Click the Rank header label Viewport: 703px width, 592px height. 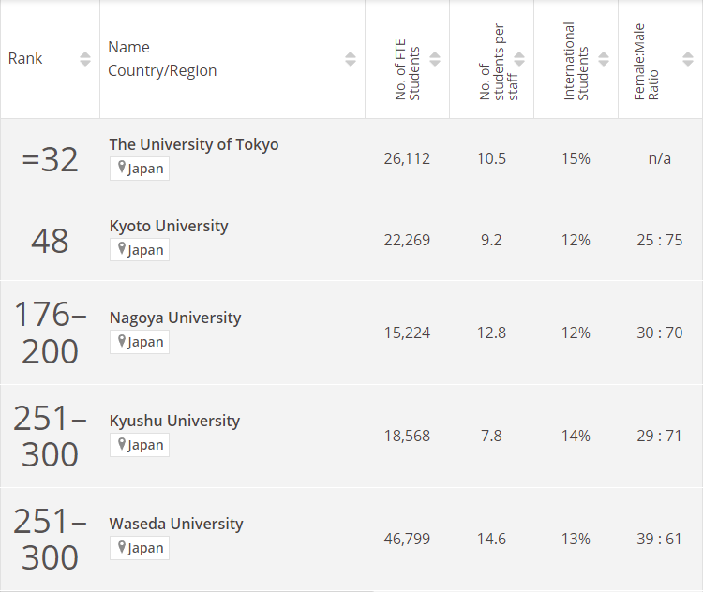point(25,59)
